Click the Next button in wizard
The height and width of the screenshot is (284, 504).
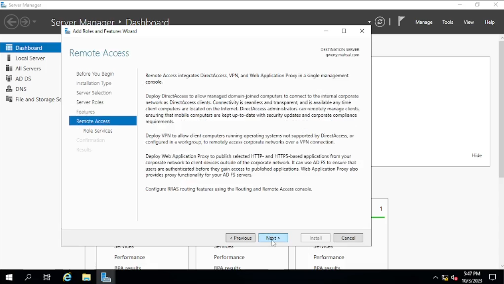[x=273, y=238]
